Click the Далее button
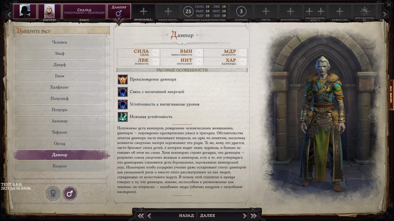Viewport: 394px width, 221px height. pos(207,215)
